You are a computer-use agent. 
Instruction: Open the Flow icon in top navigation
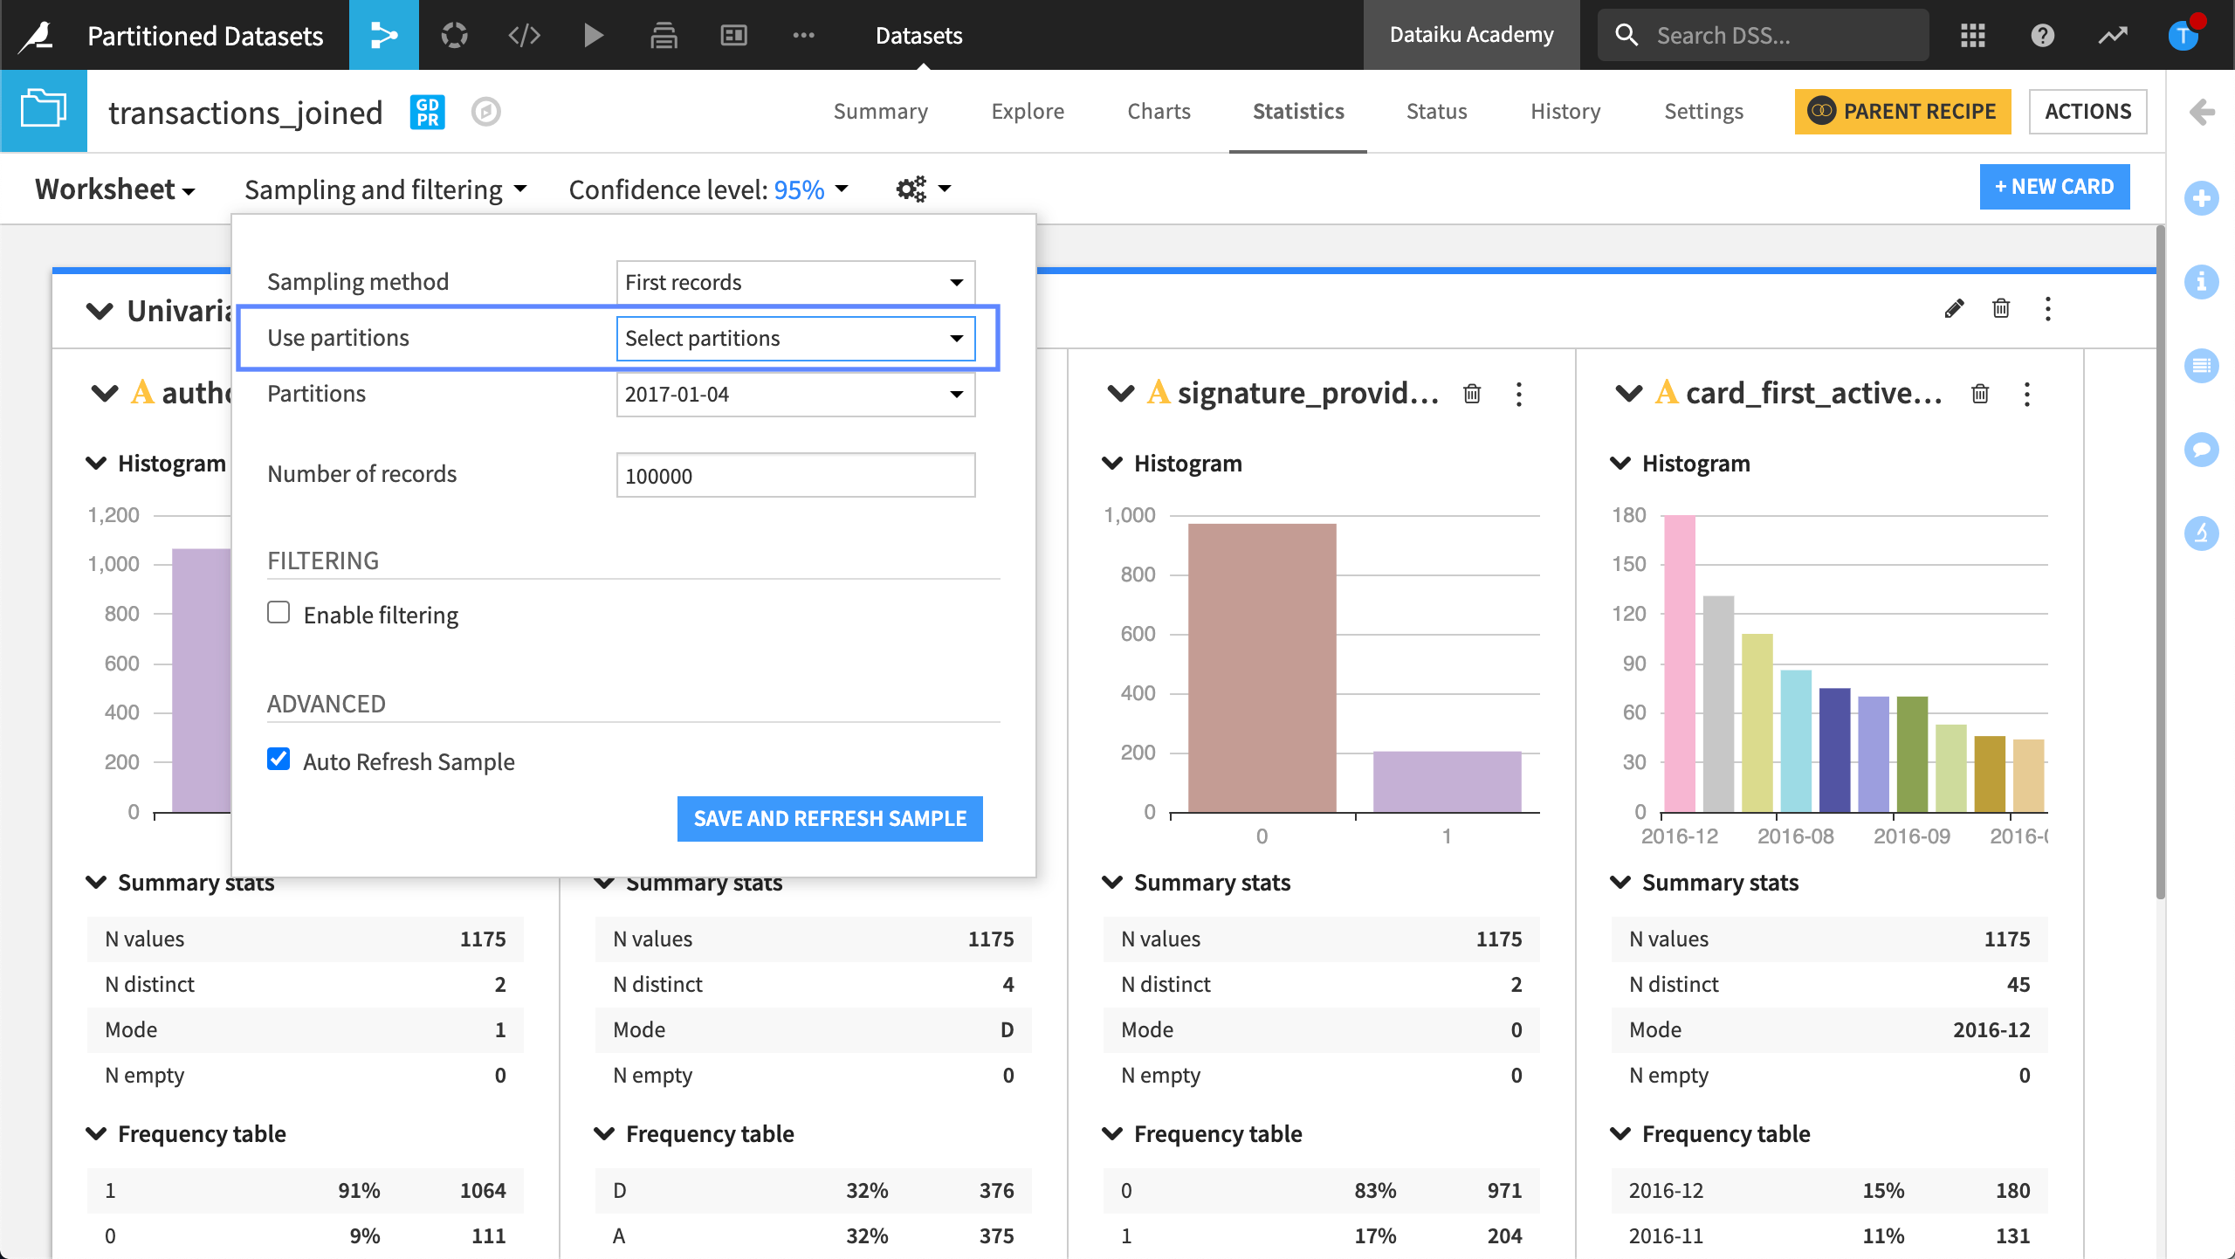383,35
